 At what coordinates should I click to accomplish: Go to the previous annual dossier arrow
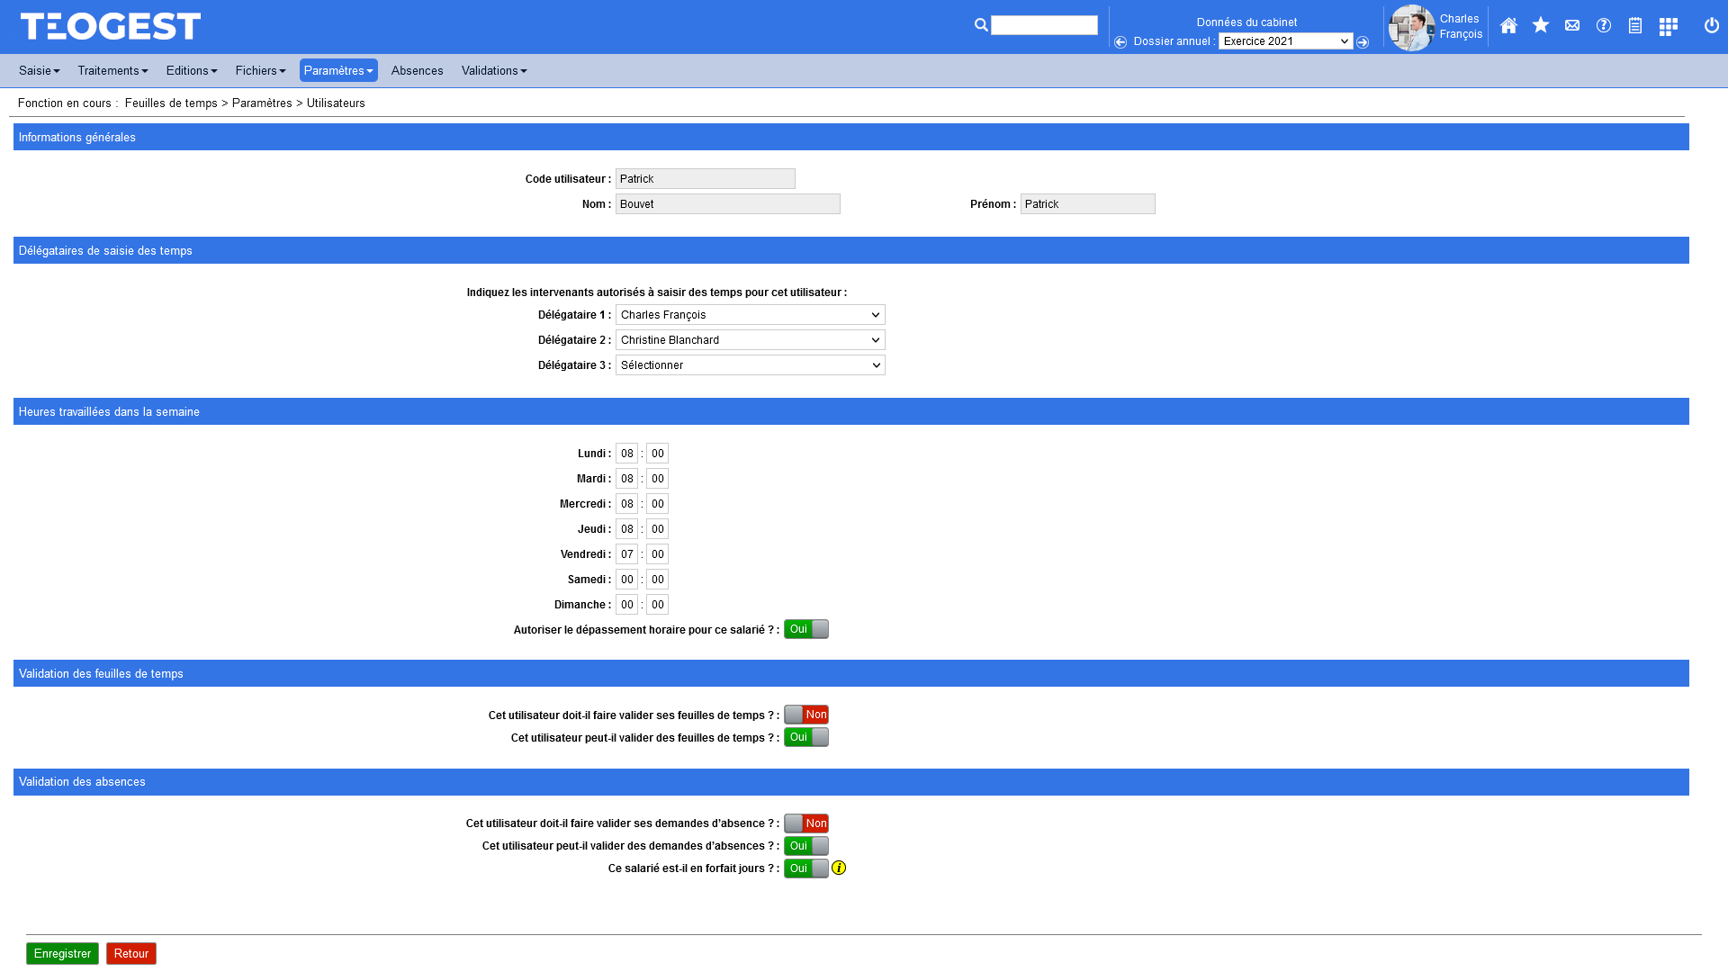[1120, 42]
